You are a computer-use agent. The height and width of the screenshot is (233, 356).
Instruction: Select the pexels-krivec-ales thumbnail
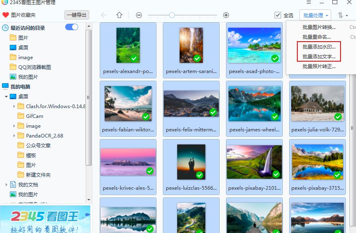coord(128,167)
